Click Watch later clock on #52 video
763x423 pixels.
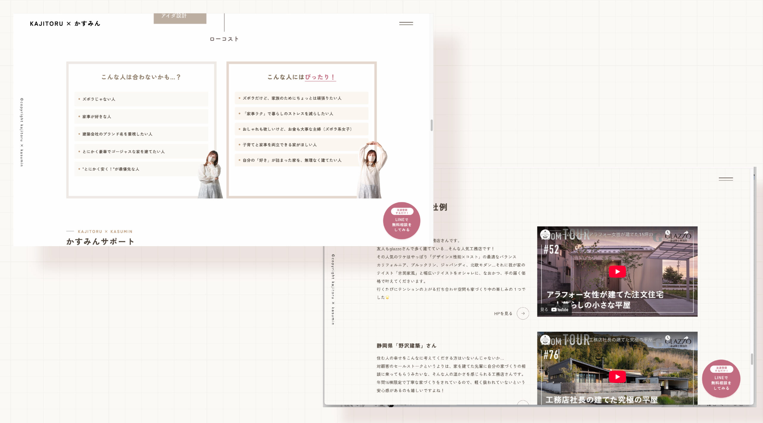668,233
